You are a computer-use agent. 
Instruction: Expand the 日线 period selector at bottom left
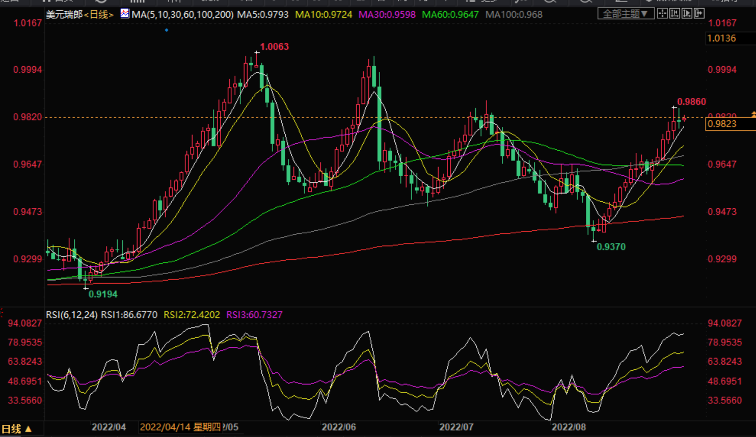coord(16,429)
